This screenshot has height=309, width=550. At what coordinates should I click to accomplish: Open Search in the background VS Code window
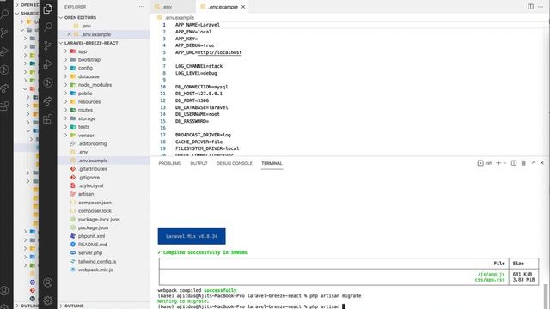(4, 15)
